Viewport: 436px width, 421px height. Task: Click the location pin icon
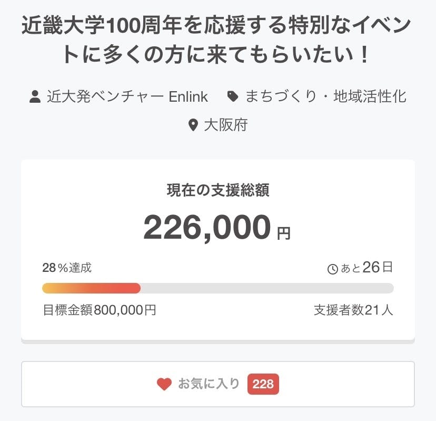pos(193,125)
